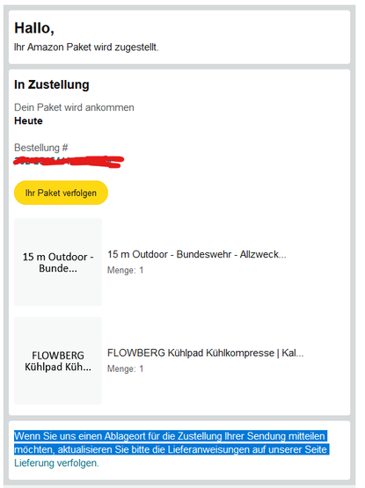365x488 pixels.
Task: Click the yellow Ihr Paket verfolgen button
Action: click(x=61, y=193)
